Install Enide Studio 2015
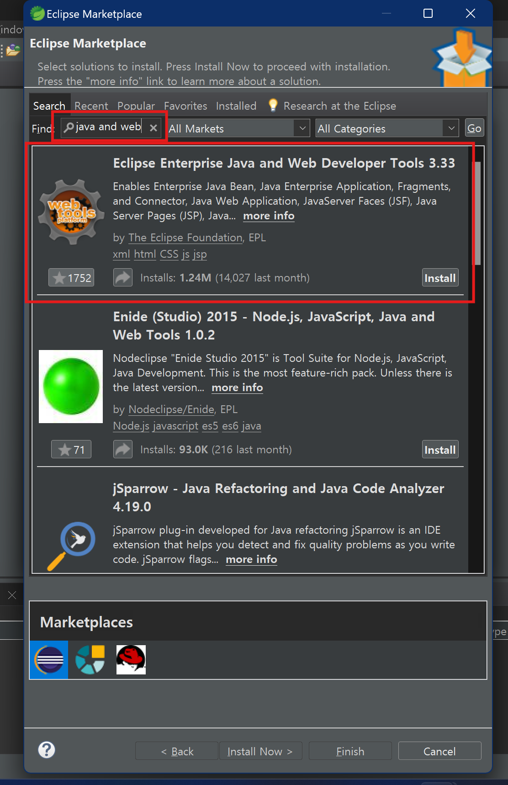 point(440,450)
